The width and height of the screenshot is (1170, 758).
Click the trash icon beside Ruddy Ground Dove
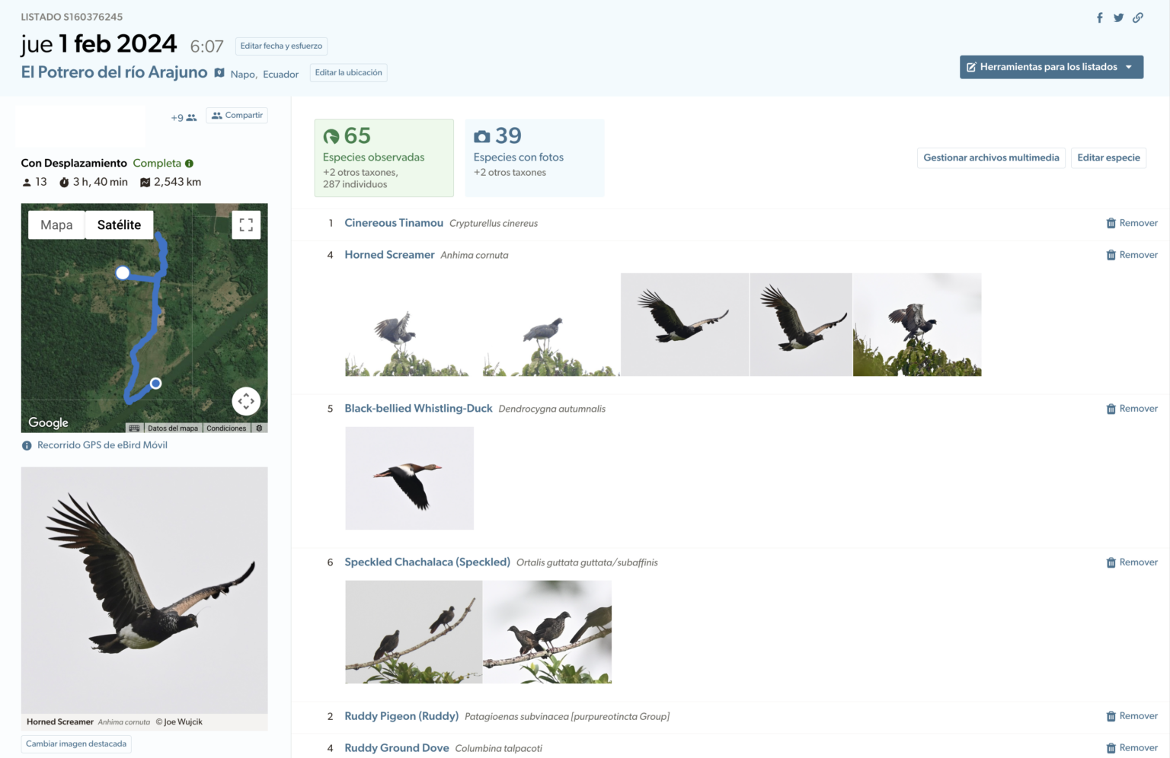point(1111,747)
